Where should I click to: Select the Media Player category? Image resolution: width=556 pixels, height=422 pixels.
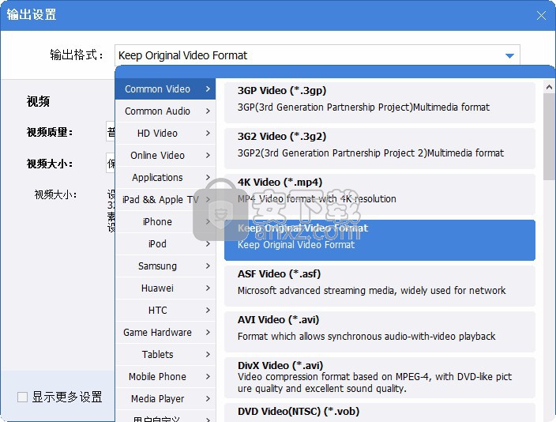[x=165, y=398]
